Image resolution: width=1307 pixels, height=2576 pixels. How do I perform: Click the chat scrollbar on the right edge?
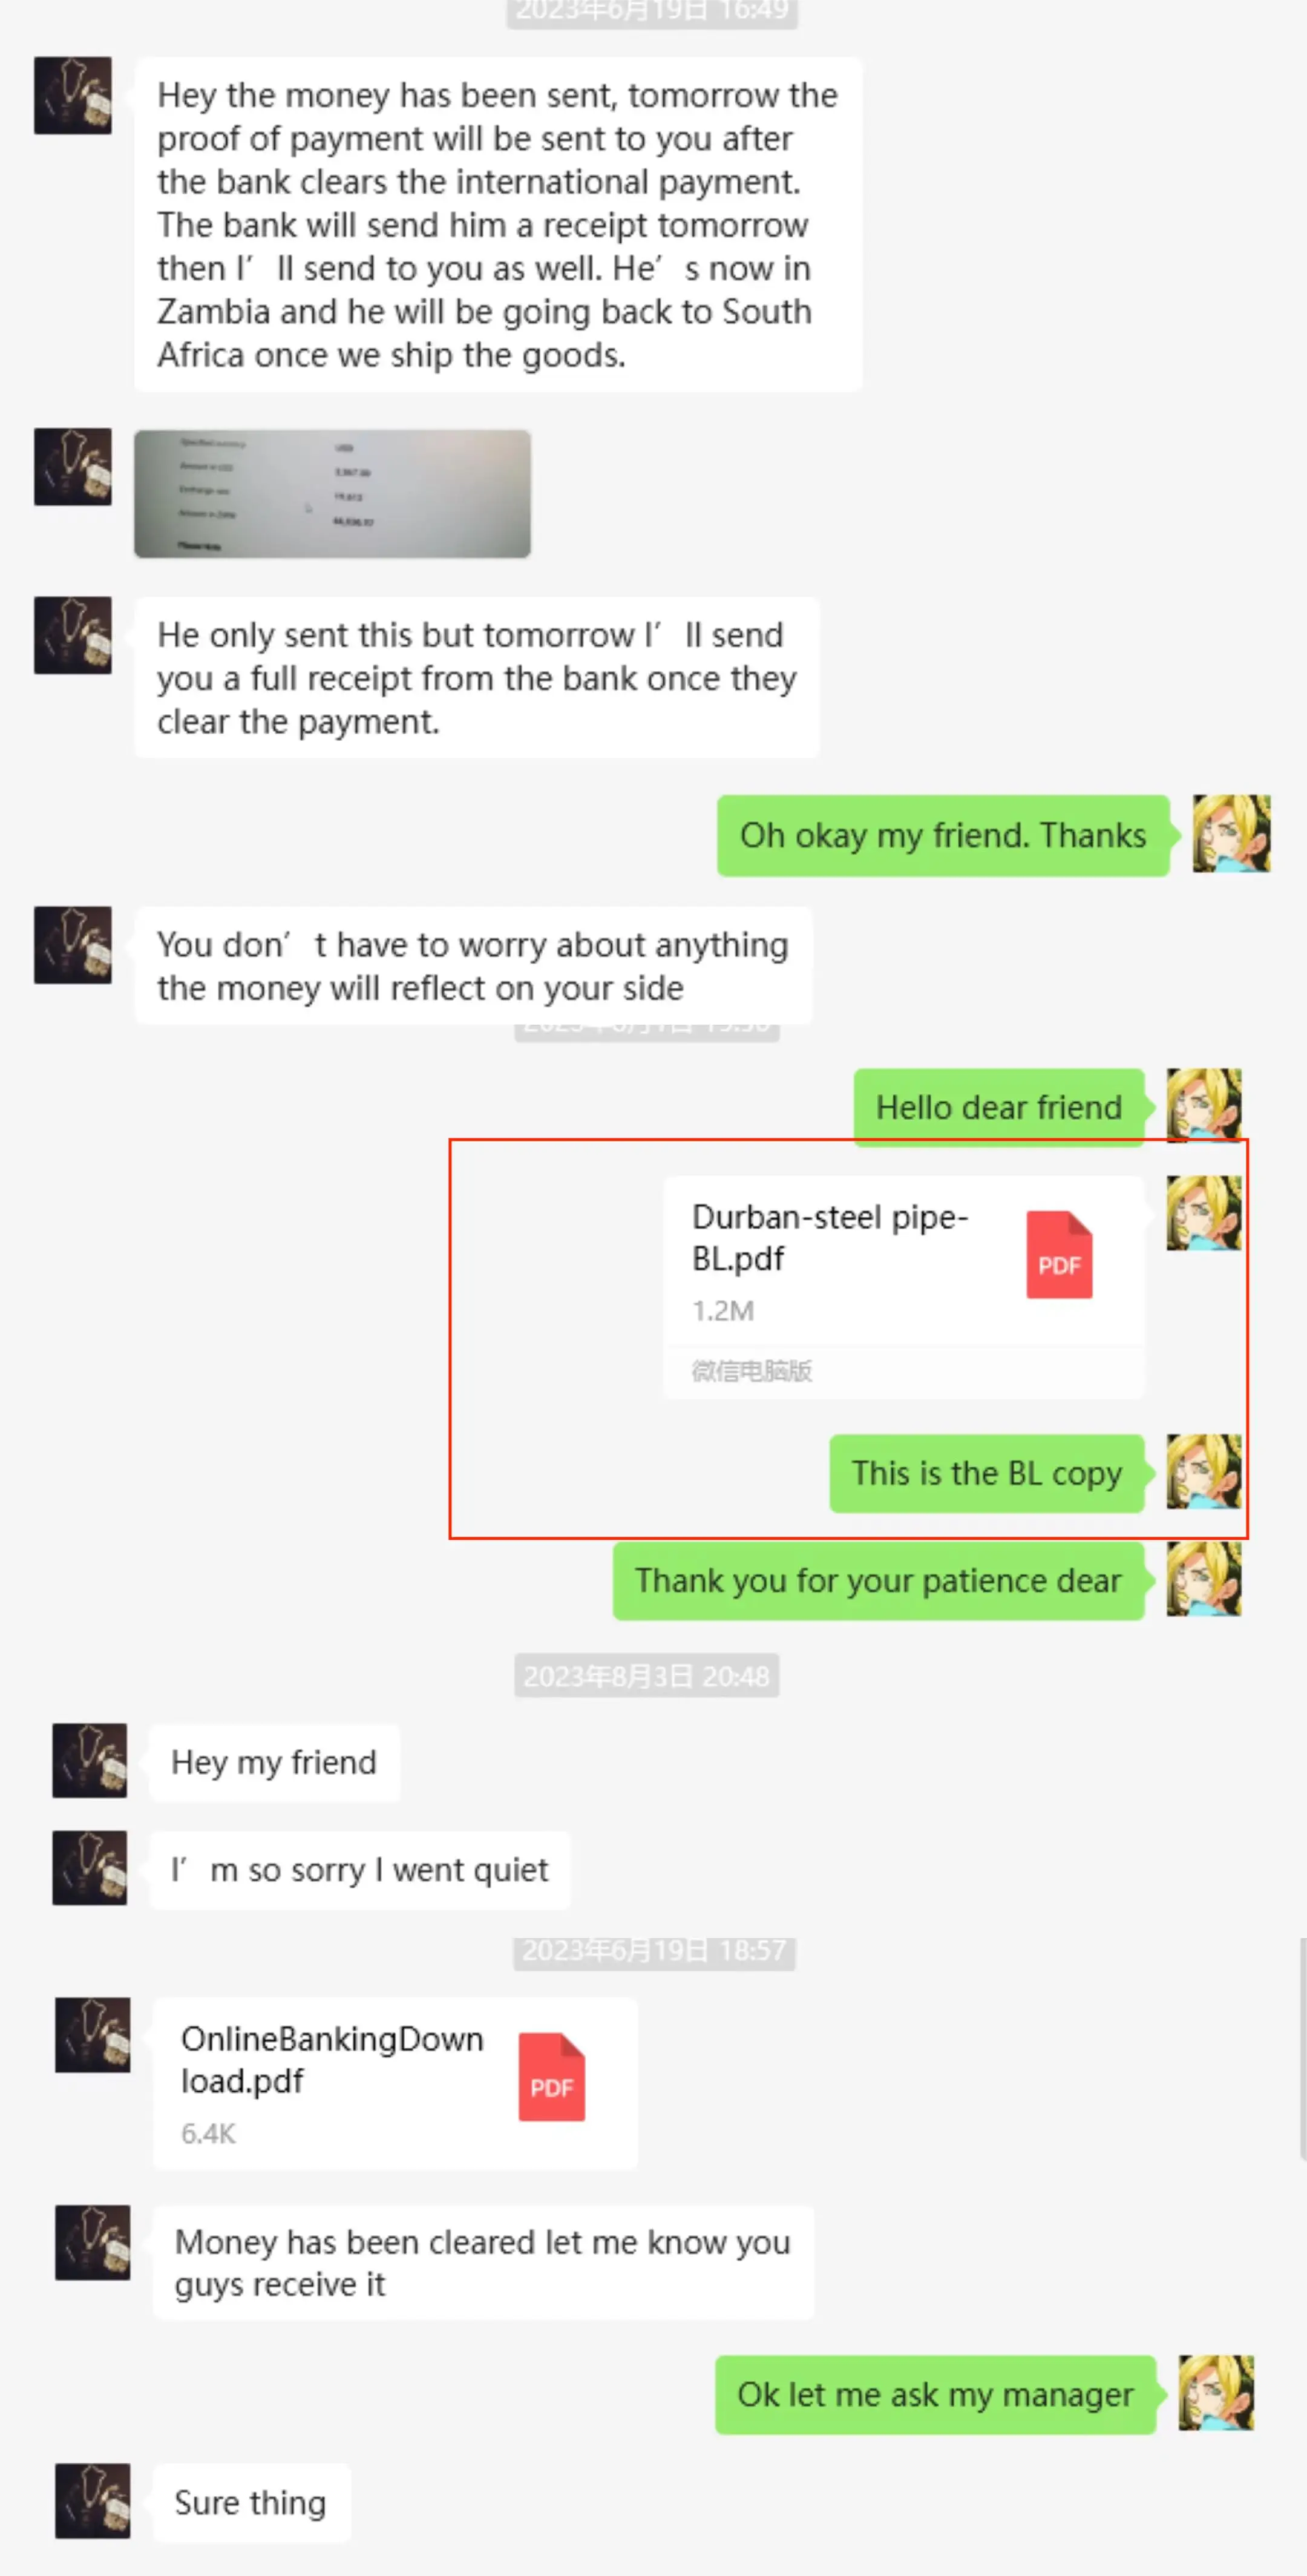pyautogui.click(x=1302, y=2050)
